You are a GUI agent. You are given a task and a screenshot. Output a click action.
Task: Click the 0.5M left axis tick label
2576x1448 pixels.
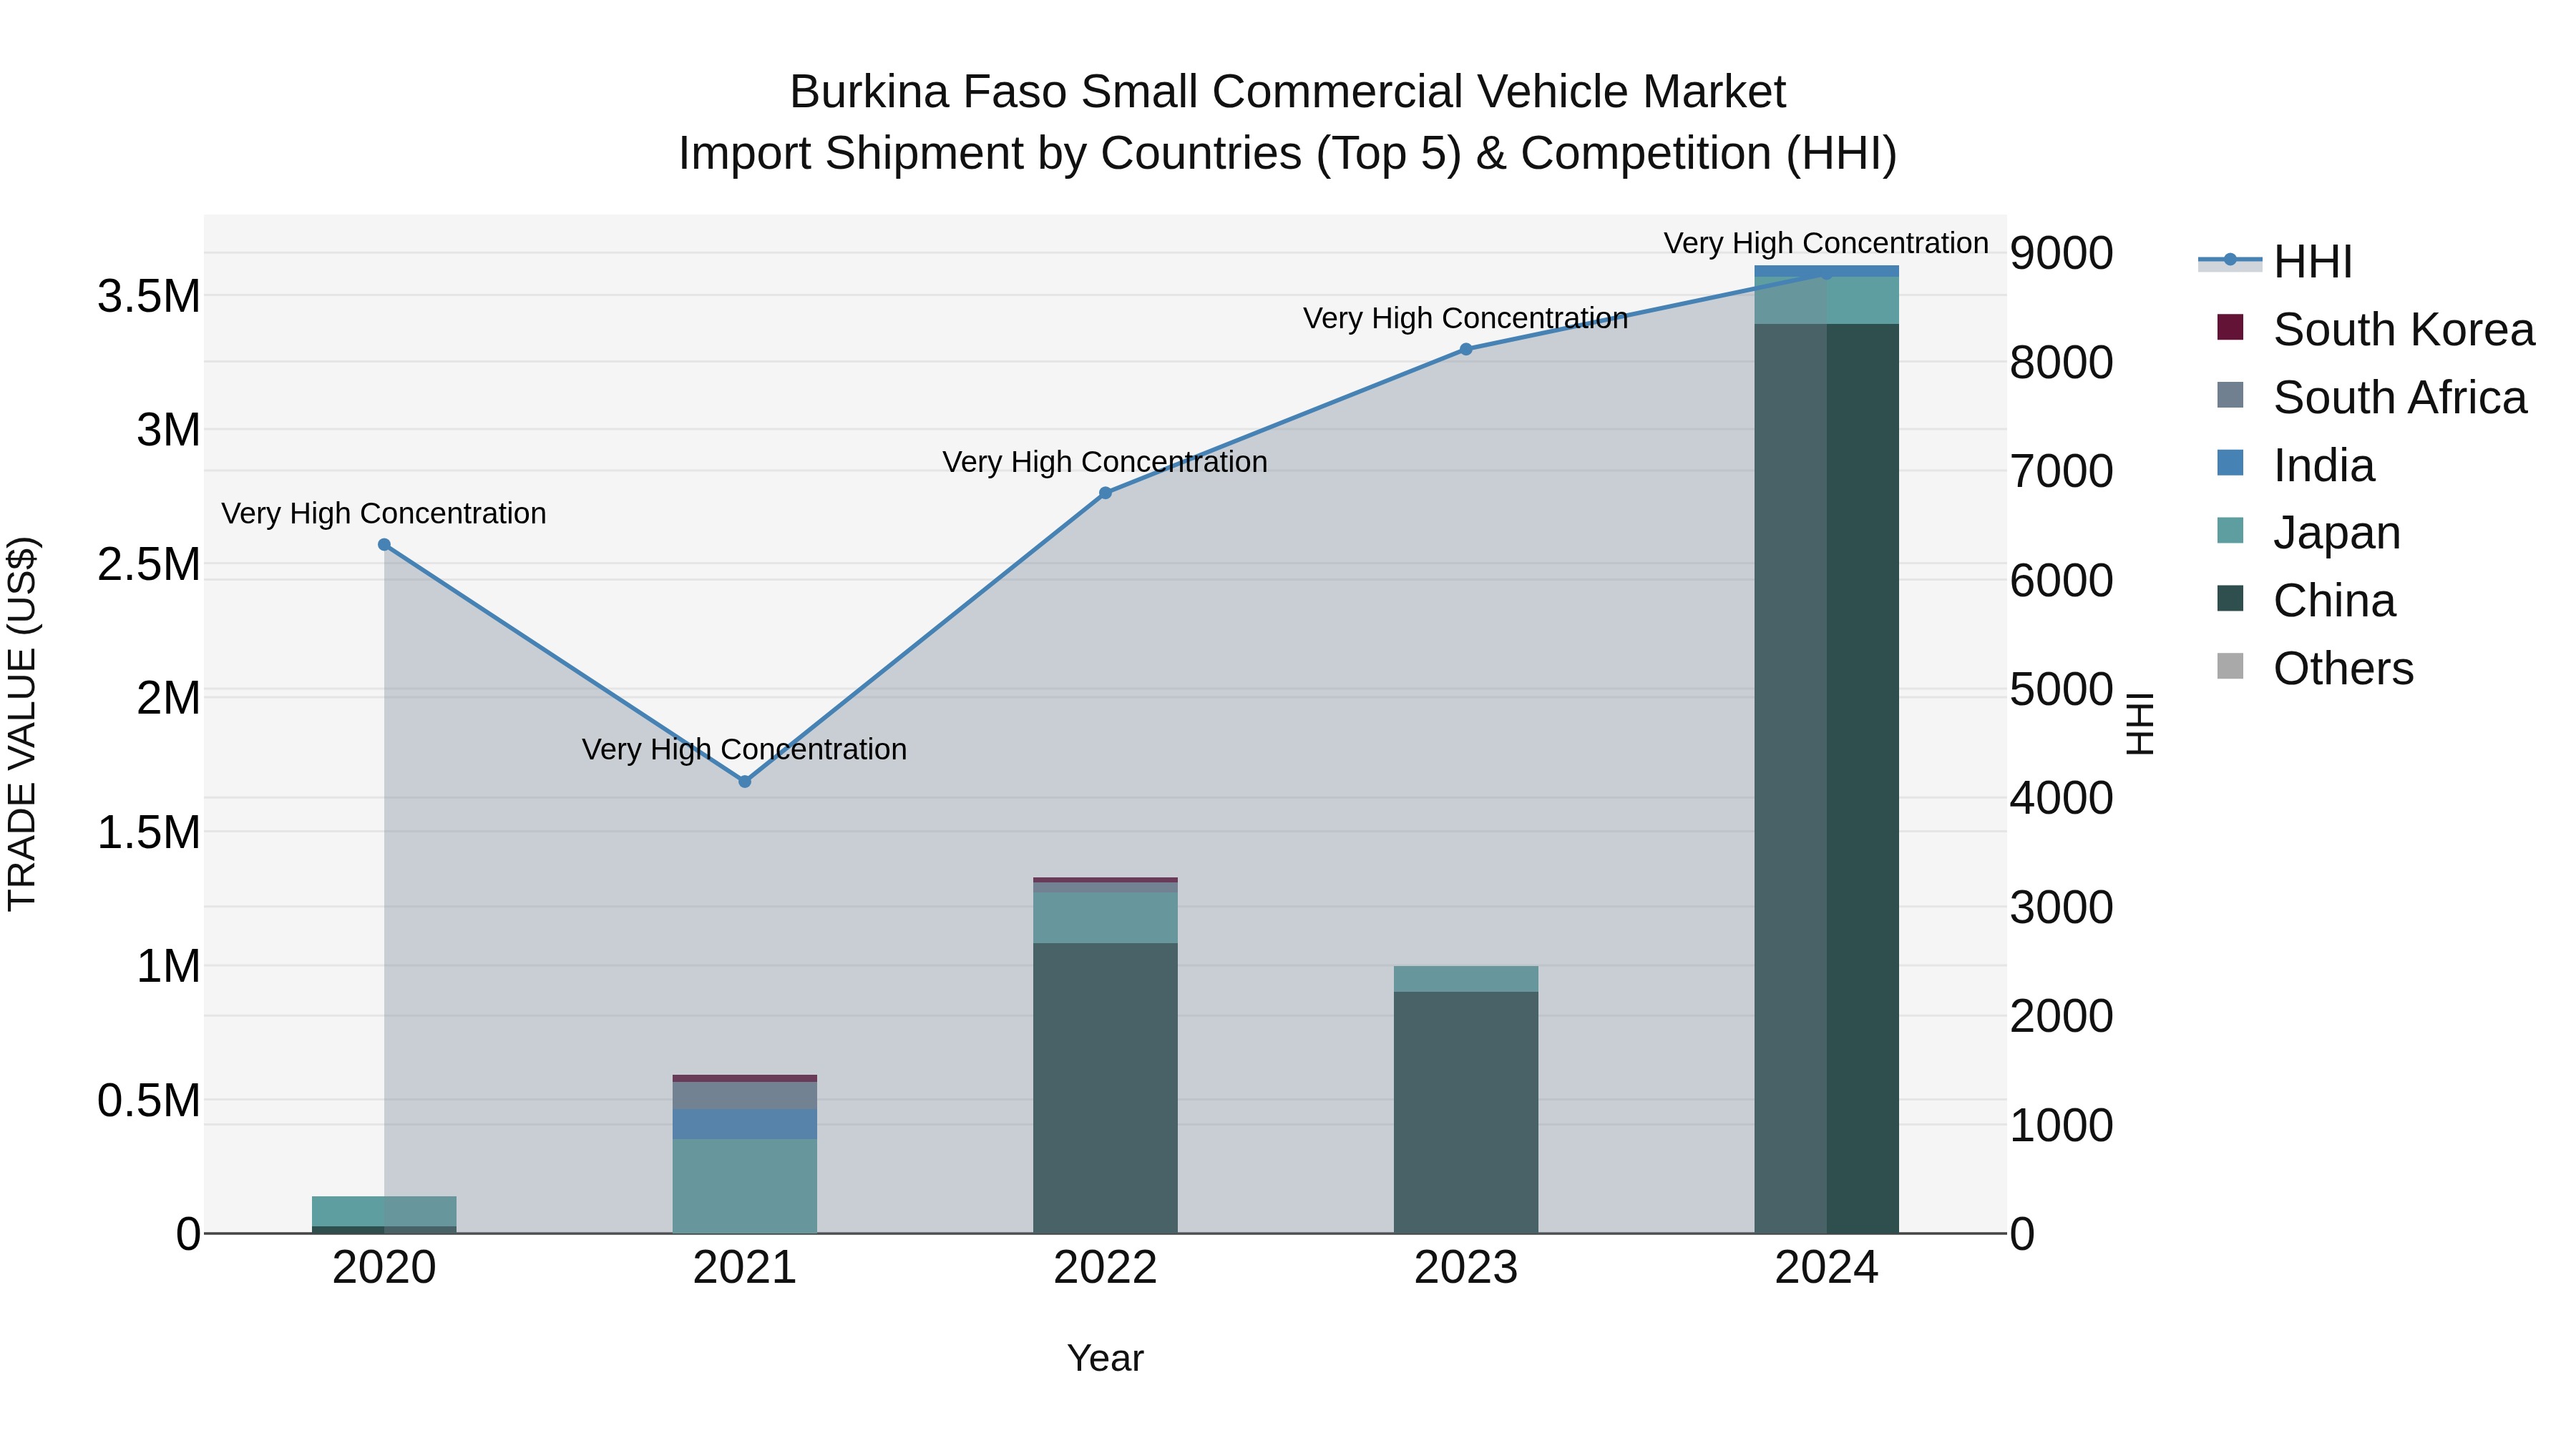[x=149, y=1100]
